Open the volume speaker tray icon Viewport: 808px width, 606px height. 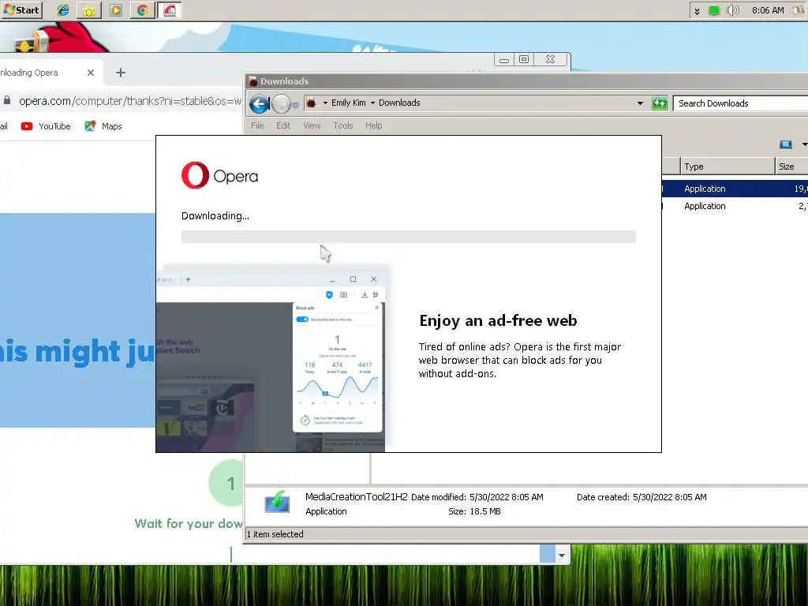pos(732,10)
